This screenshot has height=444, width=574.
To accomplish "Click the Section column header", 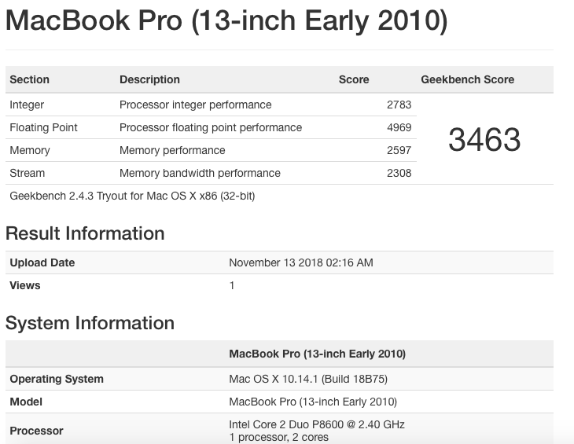I will click(x=29, y=79).
